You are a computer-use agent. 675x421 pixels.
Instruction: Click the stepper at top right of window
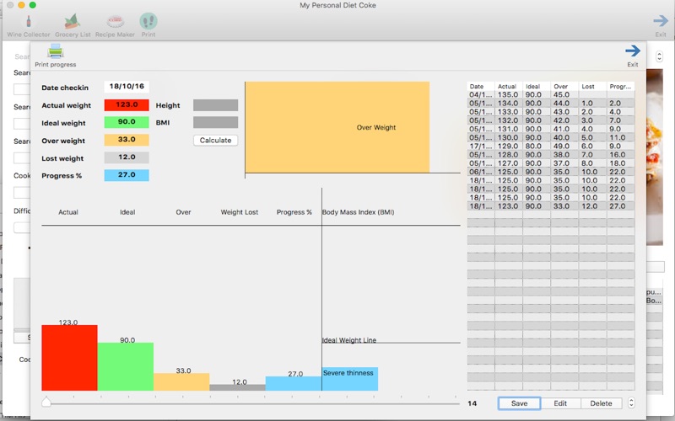coord(659,56)
